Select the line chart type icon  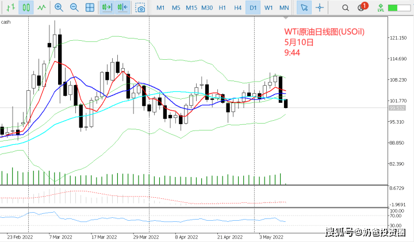[x=41, y=7]
